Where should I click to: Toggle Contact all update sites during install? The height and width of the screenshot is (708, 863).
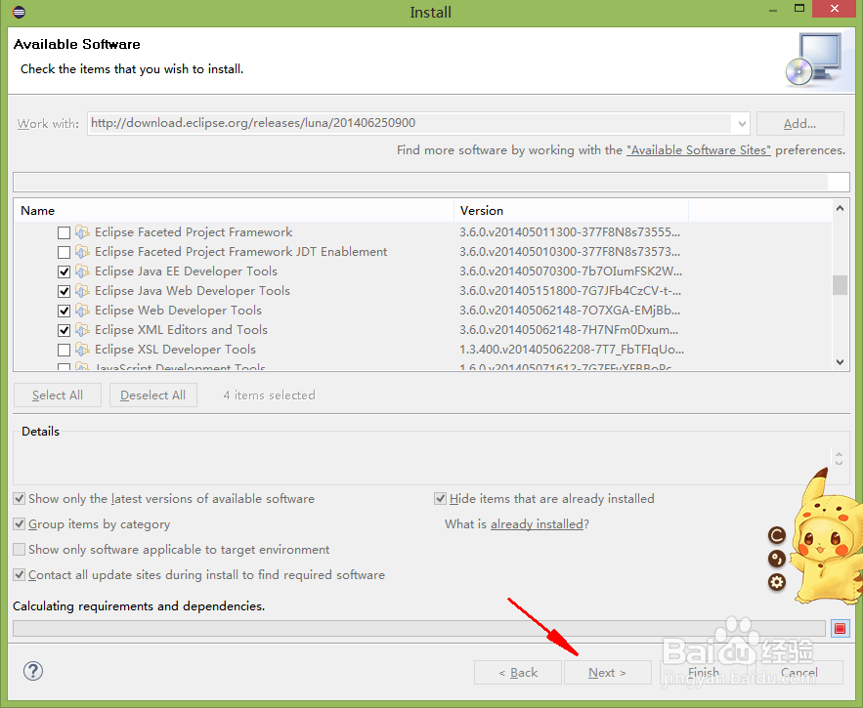tap(20, 575)
